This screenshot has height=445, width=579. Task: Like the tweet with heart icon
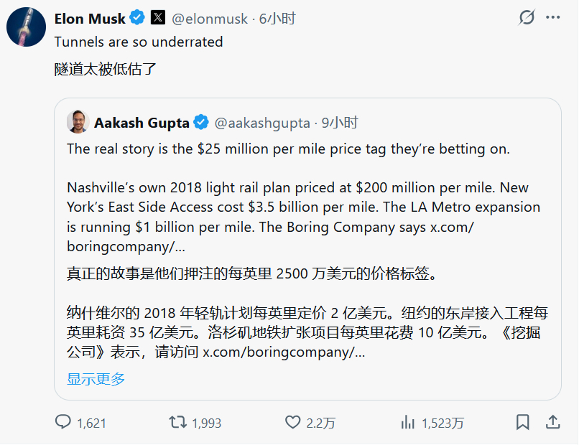292,422
